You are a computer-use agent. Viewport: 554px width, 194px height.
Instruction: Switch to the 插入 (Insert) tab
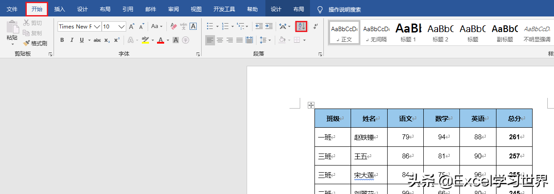59,9
